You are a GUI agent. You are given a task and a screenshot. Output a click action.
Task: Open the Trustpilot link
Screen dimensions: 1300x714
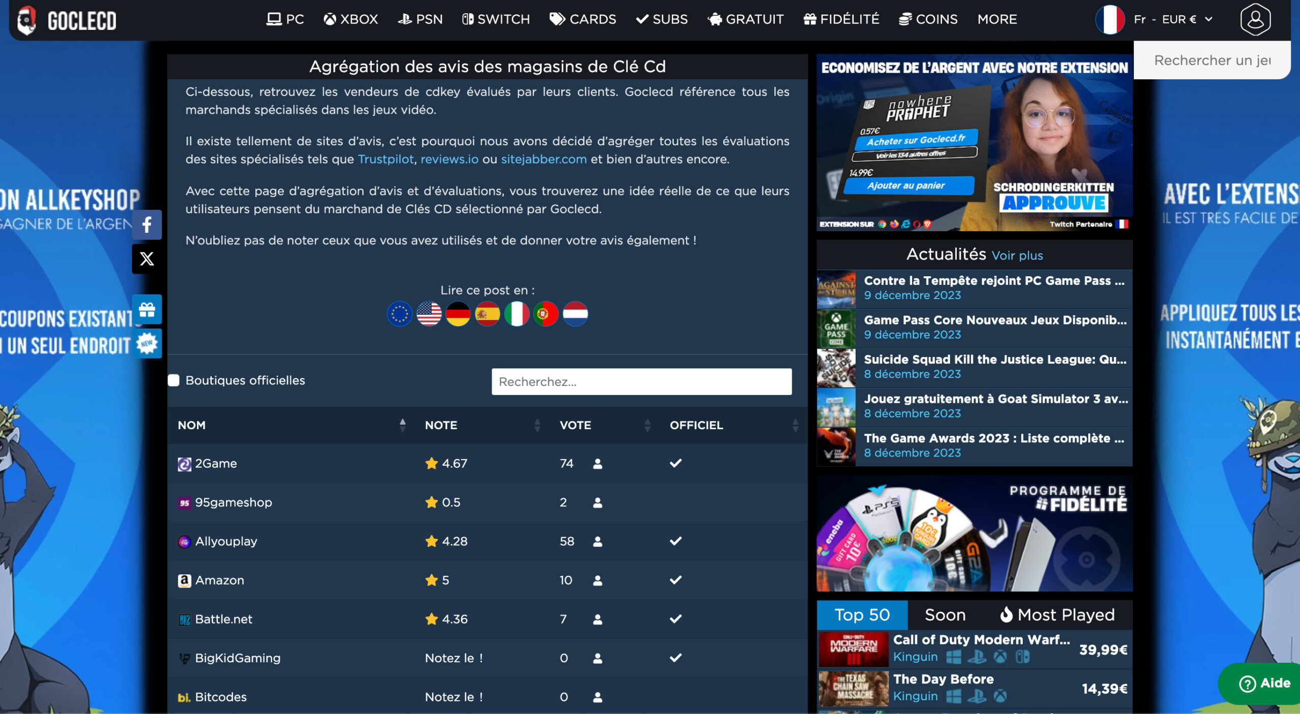[385, 159]
